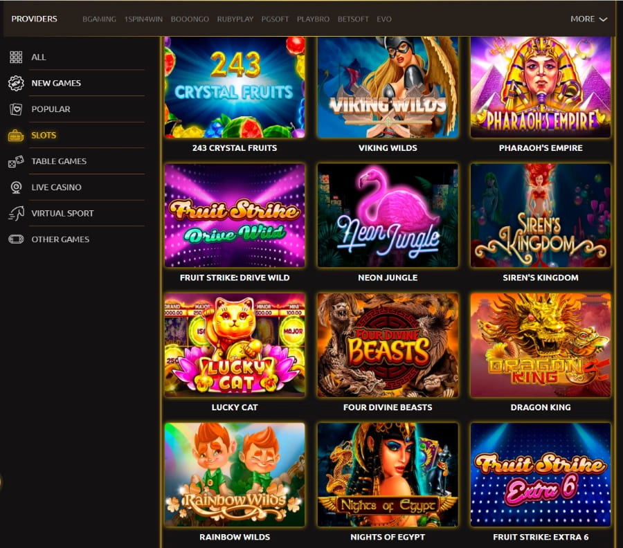Open 243 Crystal Fruits game thumbnail
The width and height of the screenshot is (623, 548).
click(235, 87)
